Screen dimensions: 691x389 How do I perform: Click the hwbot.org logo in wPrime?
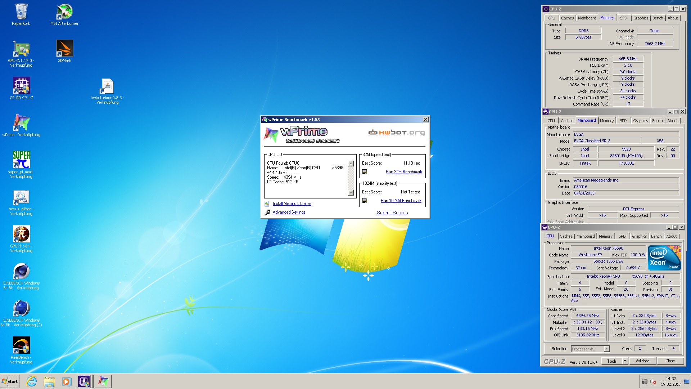click(396, 133)
